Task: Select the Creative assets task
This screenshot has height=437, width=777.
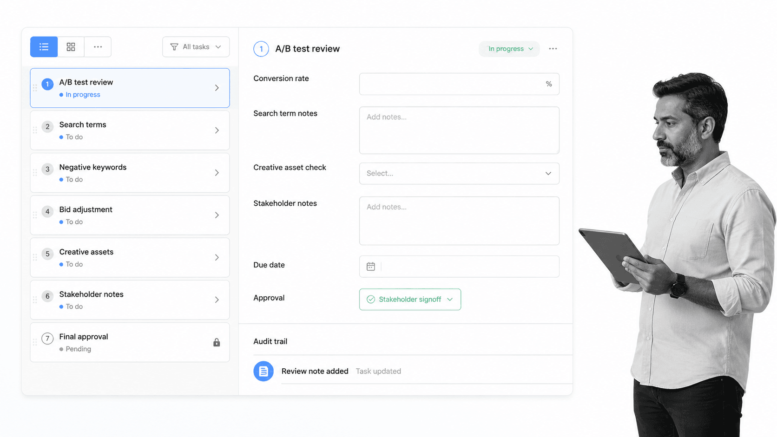Action: click(130, 257)
